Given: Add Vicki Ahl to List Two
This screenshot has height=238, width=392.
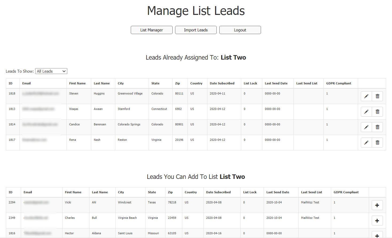Looking at the screenshot, I should 377,205.
